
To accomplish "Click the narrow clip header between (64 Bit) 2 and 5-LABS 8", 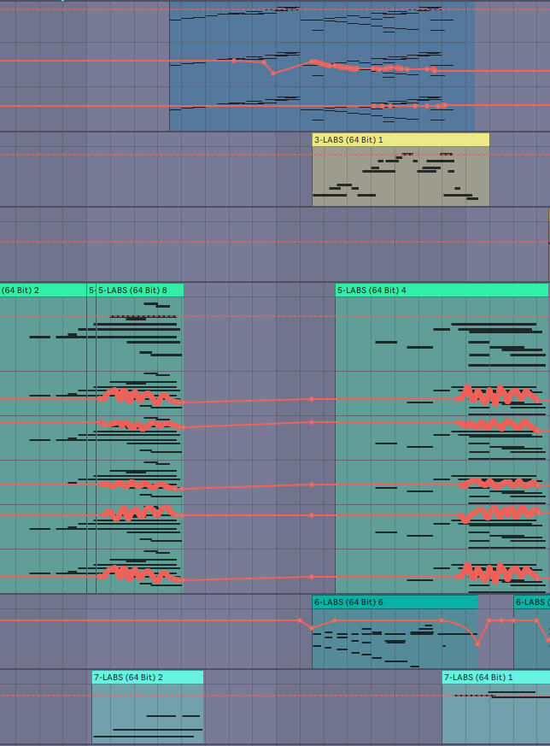I will pyautogui.click(x=91, y=291).
